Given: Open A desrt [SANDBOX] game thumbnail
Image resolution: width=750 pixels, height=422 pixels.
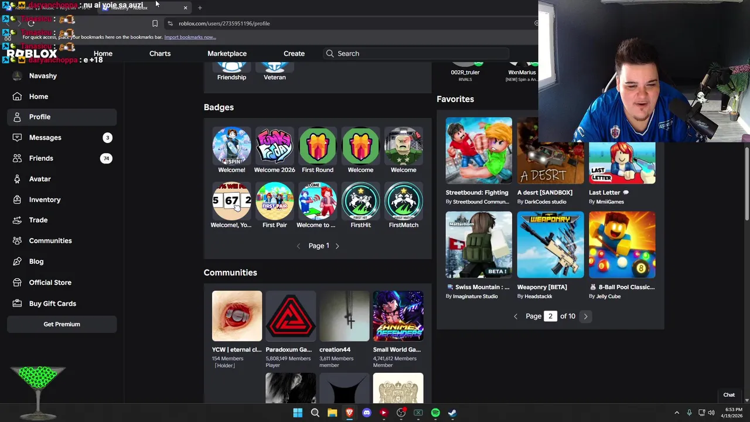Looking at the screenshot, I should pos(550,151).
